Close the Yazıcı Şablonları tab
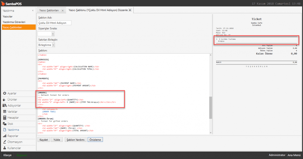 coord(62,10)
